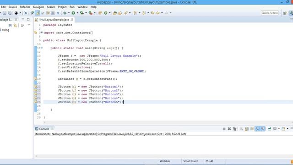Run the program with green Run button

coord(73,13)
